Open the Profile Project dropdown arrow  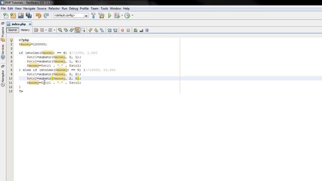tap(132, 16)
